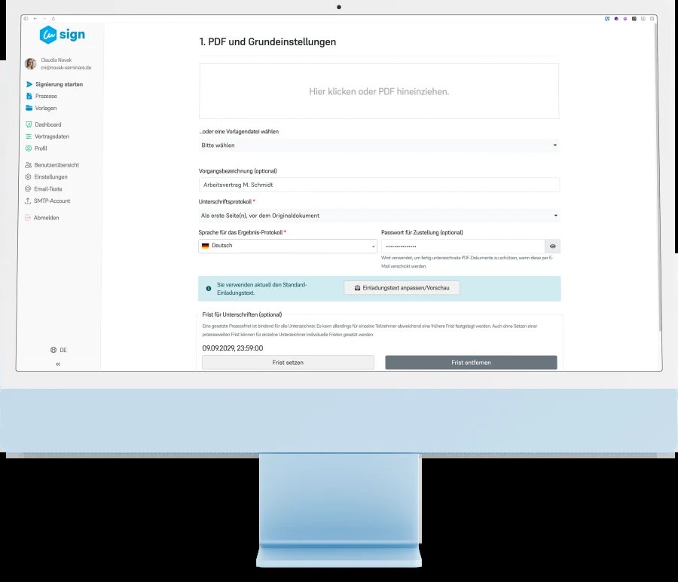The height and width of the screenshot is (582, 678).
Task: Click the Benutzerübersicht people icon
Action: (x=28, y=165)
